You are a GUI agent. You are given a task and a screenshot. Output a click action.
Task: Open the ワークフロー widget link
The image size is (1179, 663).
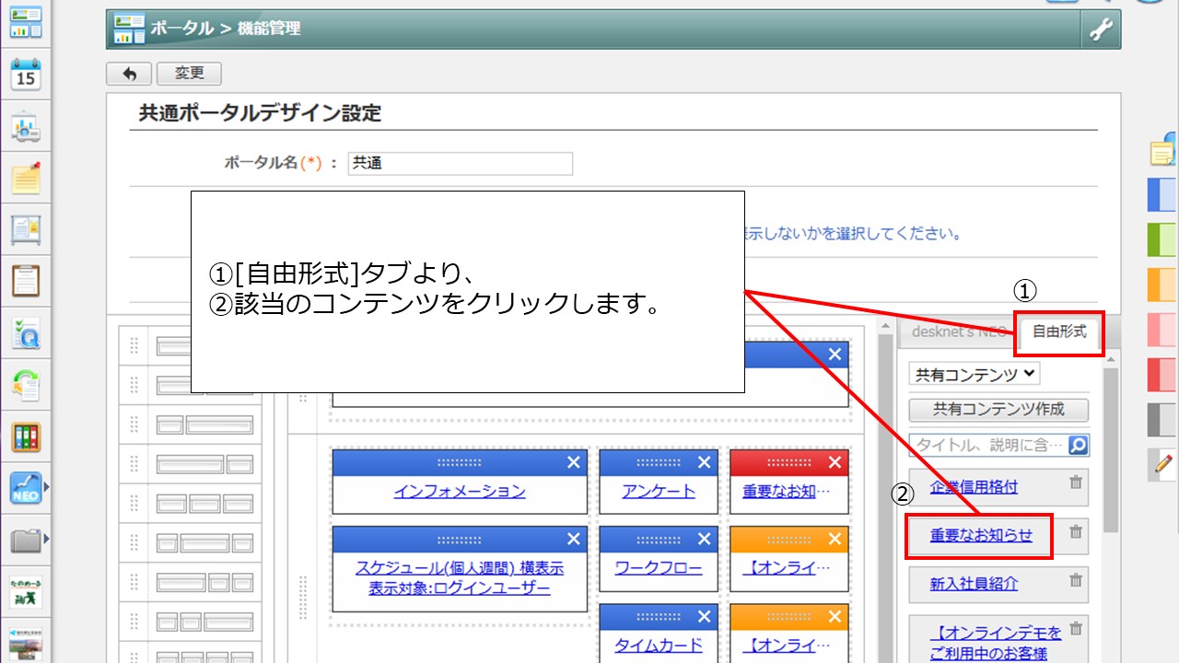(x=659, y=567)
